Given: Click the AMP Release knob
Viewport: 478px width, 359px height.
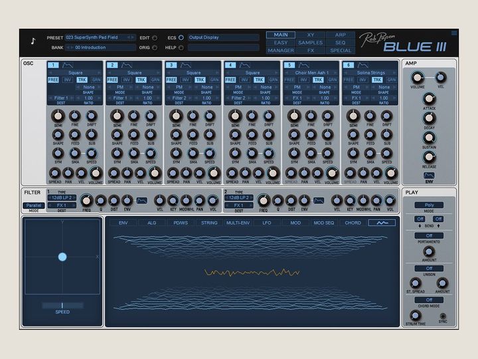Looking at the screenshot, I should pyautogui.click(x=429, y=157).
